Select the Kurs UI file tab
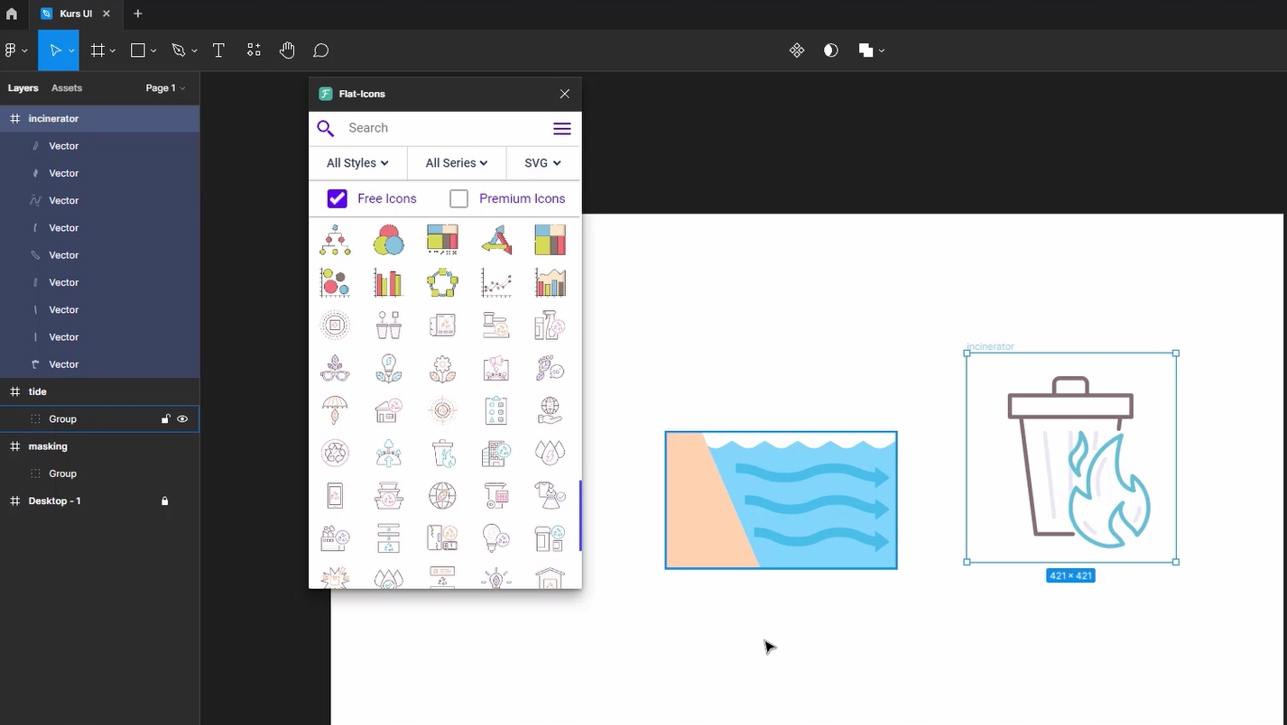The image size is (1287, 725). coord(76,14)
